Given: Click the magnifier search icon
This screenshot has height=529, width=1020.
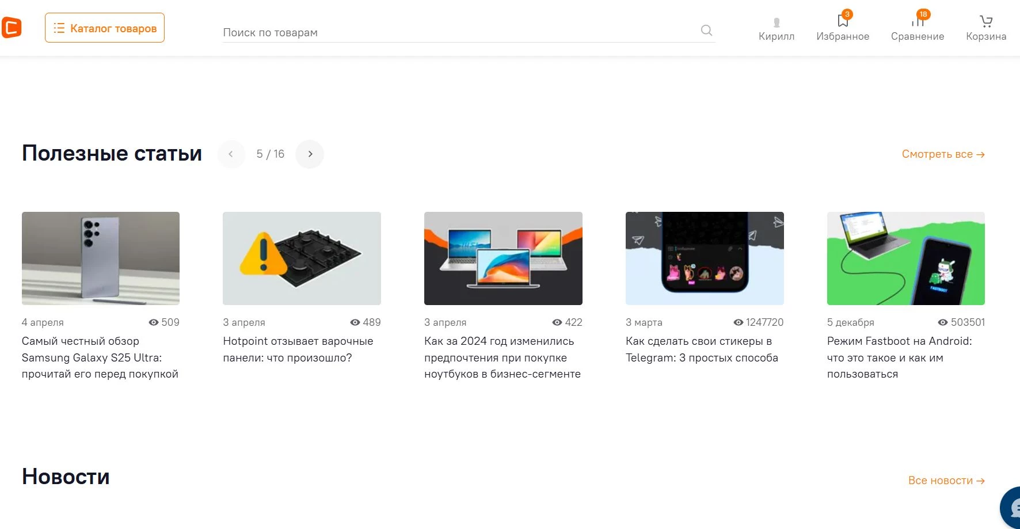Looking at the screenshot, I should tap(706, 31).
